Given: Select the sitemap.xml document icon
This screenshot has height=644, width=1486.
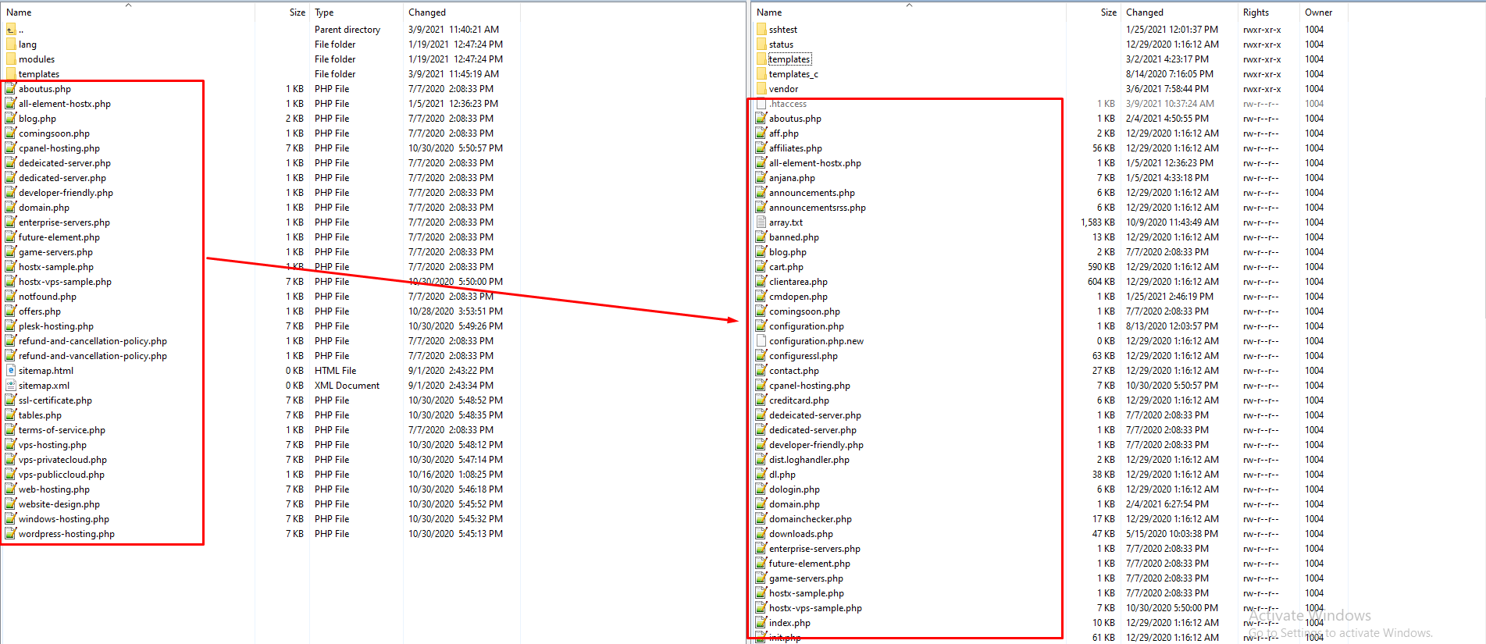Looking at the screenshot, I should [x=11, y=386].
